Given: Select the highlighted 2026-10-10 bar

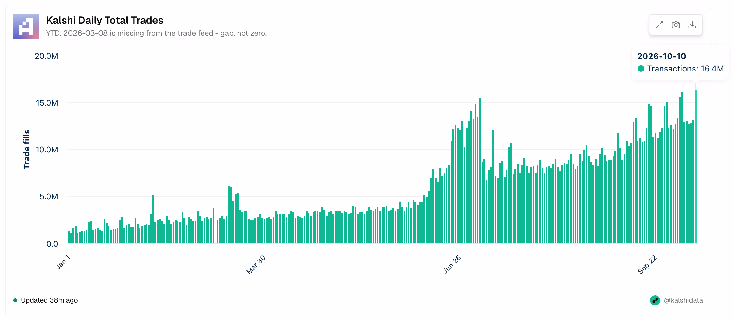Looking at the screenshot, I should [x=696, y=167].
